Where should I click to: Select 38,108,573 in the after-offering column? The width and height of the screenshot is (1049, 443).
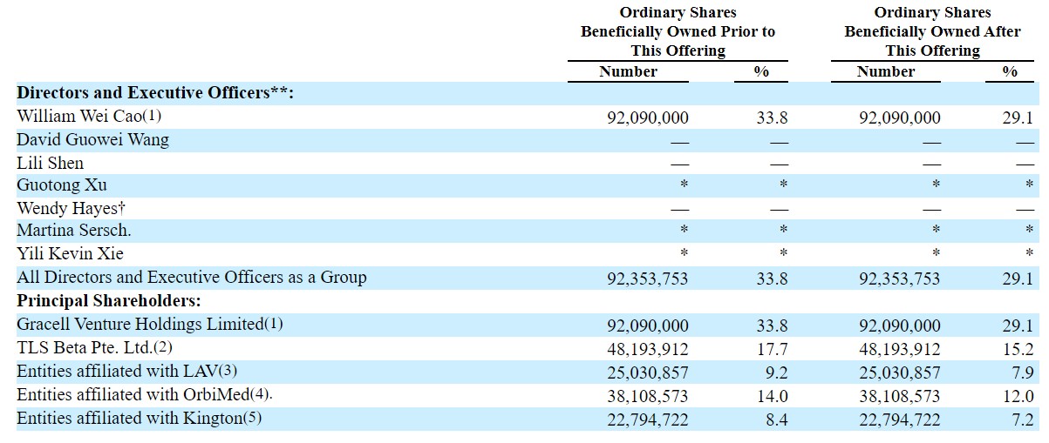[900, 397]
